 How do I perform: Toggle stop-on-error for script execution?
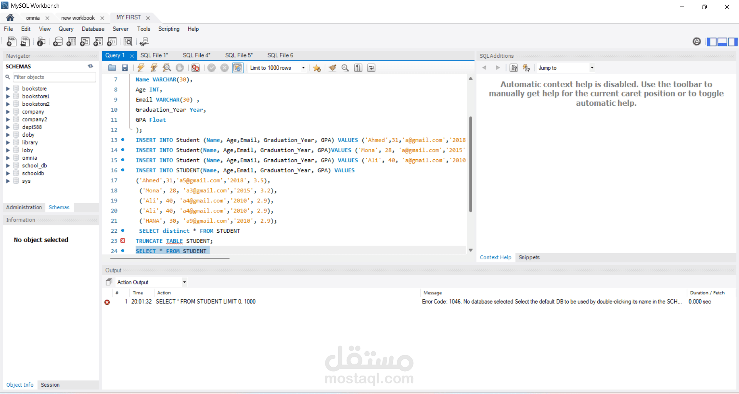tap(196, 68)
